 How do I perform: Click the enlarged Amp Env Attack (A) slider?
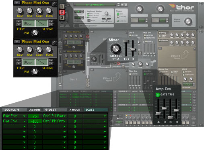tap(158, 114)
